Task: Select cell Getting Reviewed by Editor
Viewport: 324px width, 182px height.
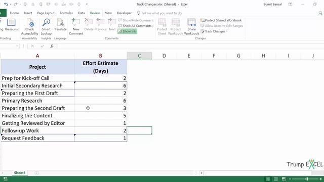Action: tap(37, 123)
